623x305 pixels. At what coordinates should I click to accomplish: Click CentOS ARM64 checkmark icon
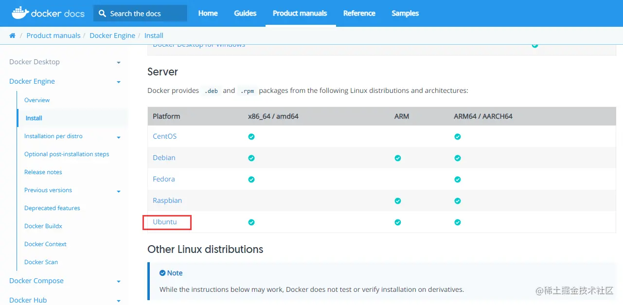[x=458, y=137]
